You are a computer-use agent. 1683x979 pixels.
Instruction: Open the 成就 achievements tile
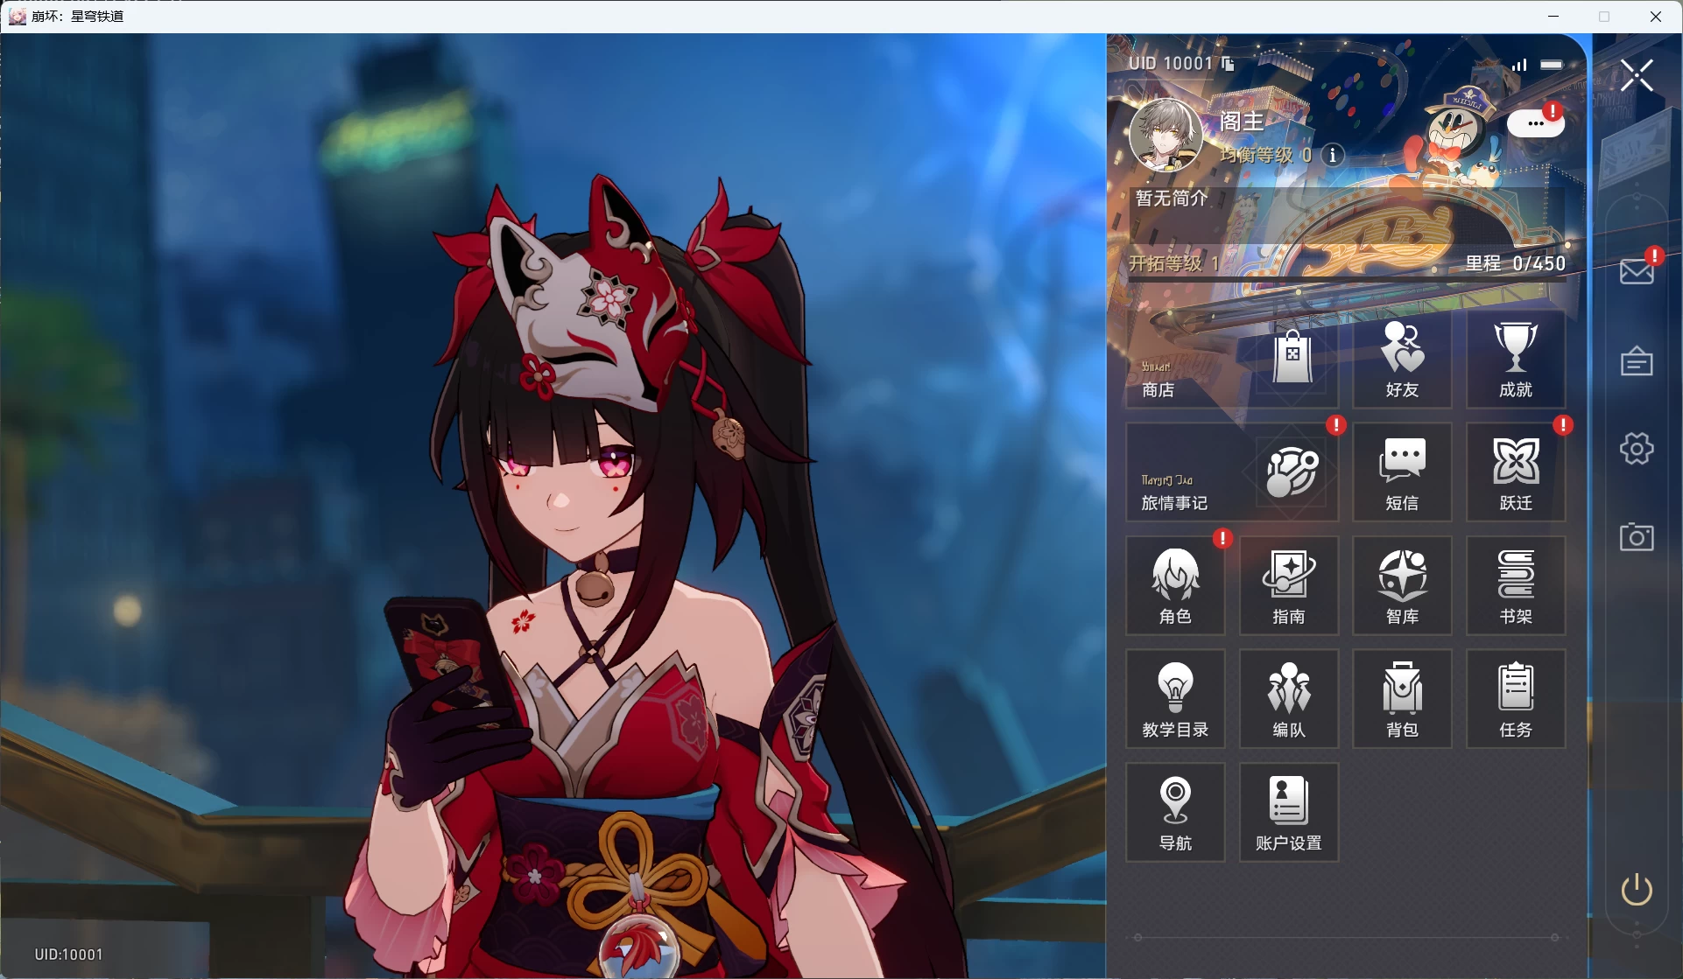(x=1516, y=359)
